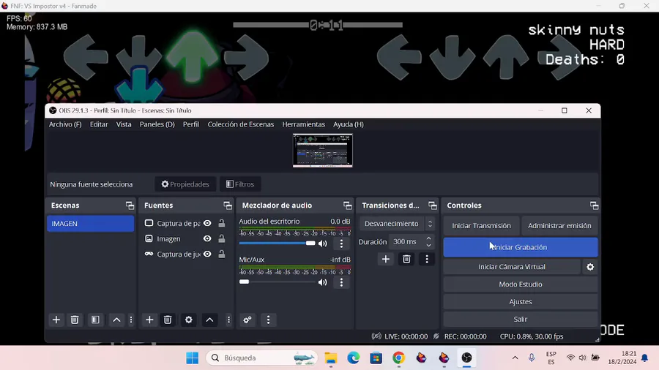Open Editar menu
This screenshot has height=370, width=659.
click(99, 124)
